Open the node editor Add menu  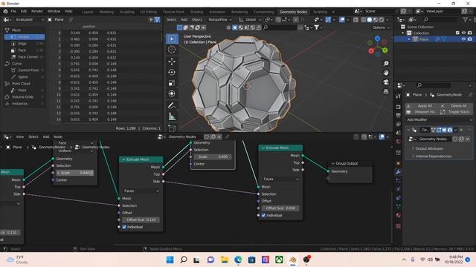click(x=46, y=136)
